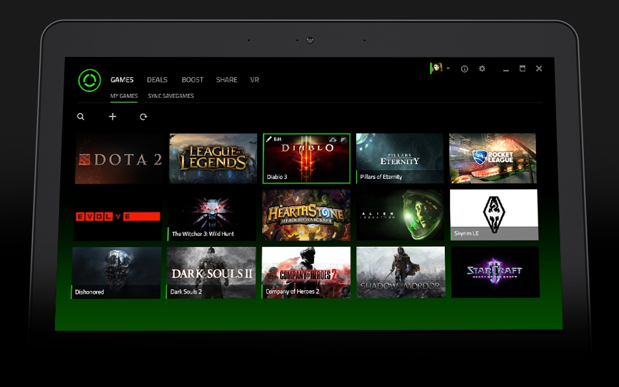Open the BOOST tab
This screenshot has width=619, height=387.
(x=192, y=79)
